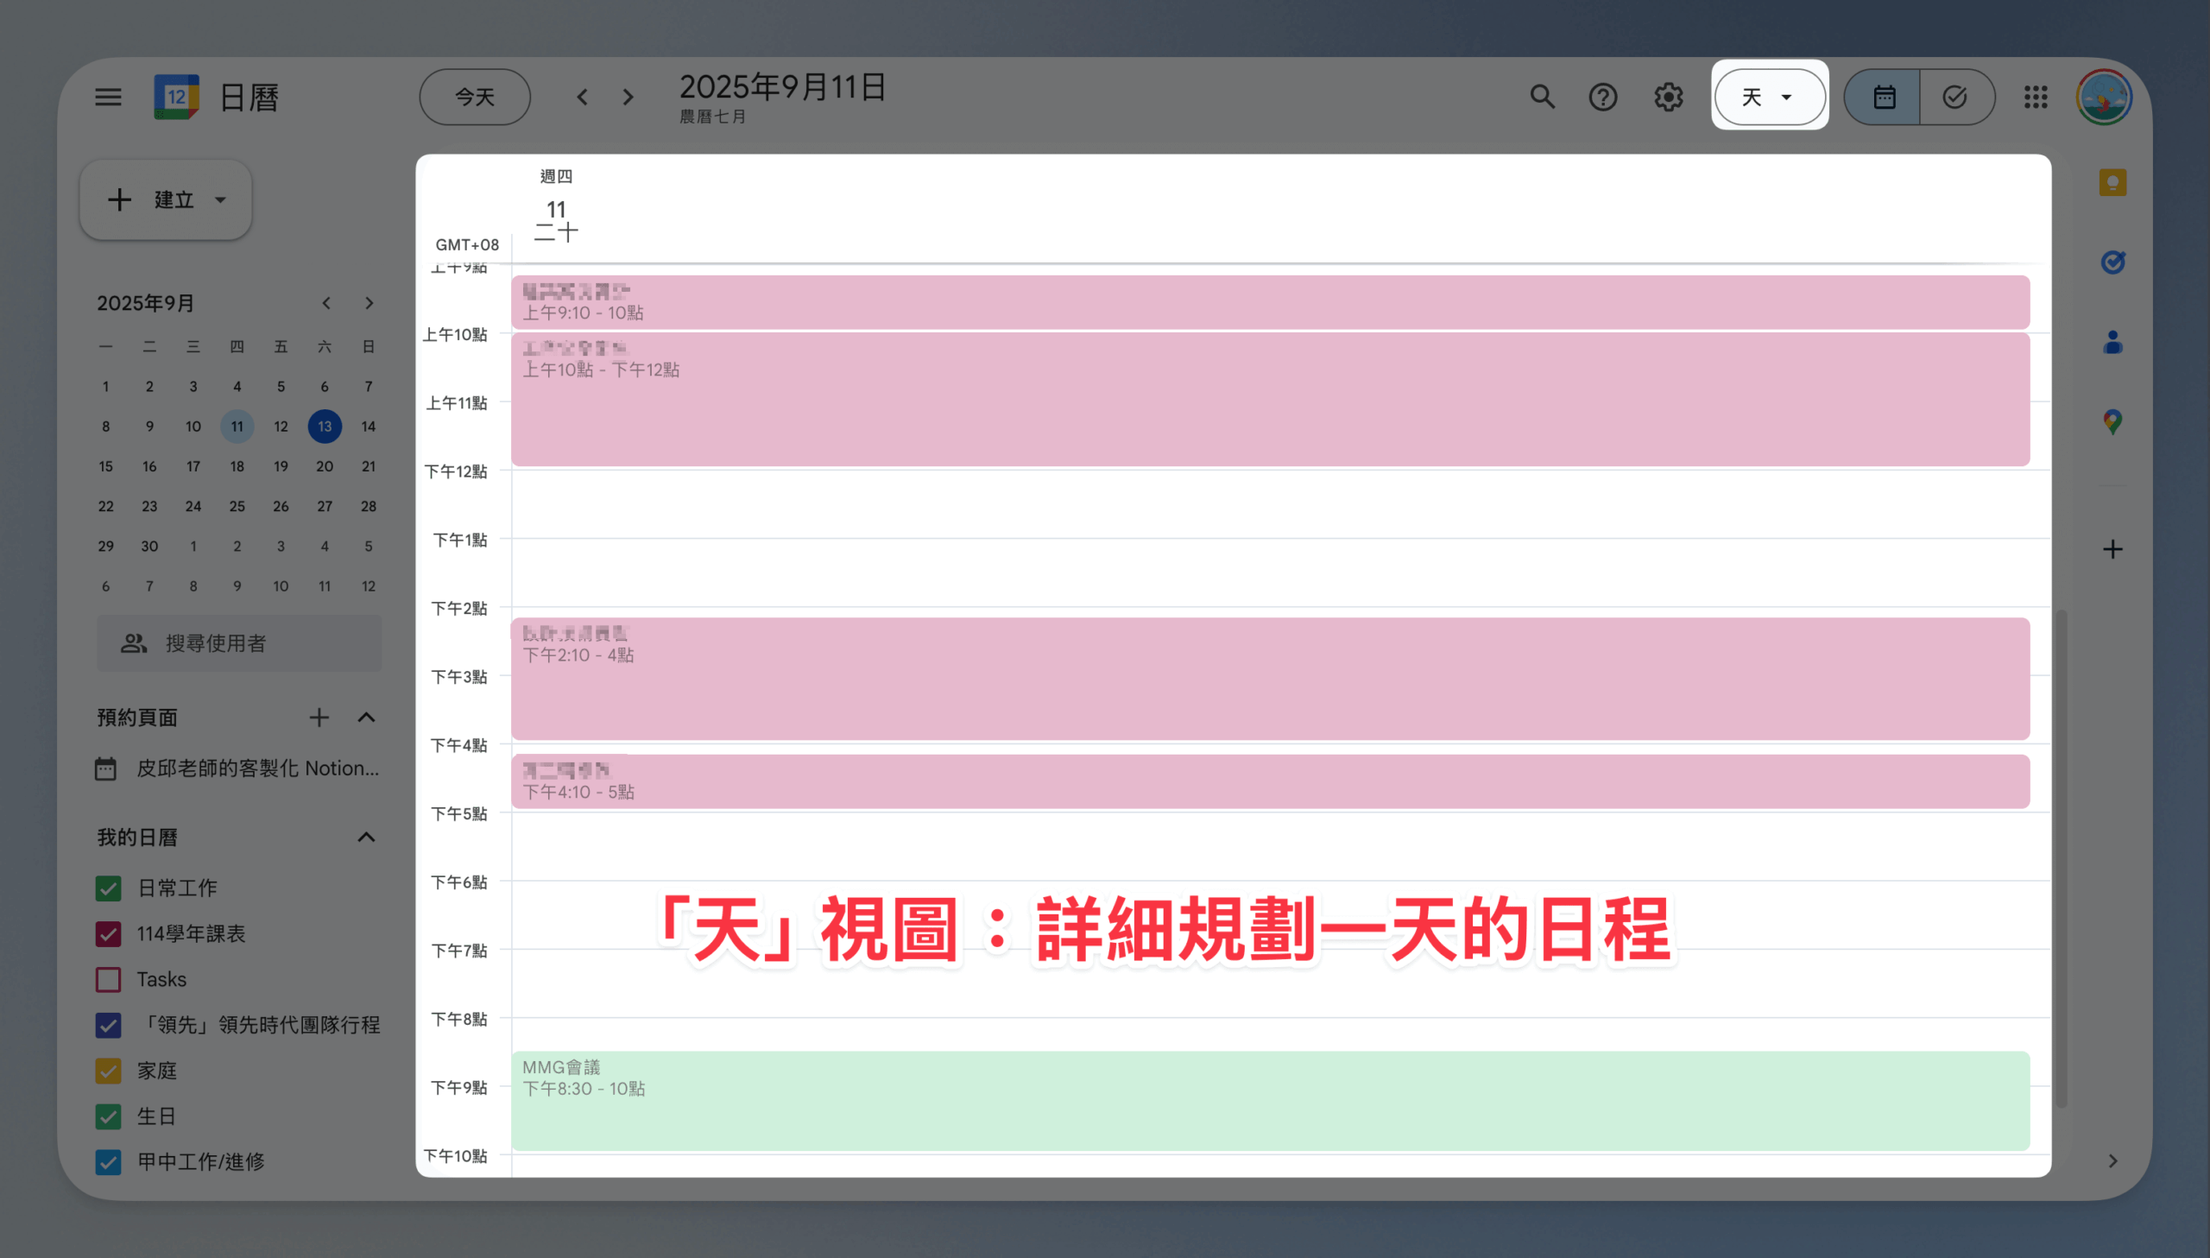Collapse the 預約頁面 section

coord(366,718)
